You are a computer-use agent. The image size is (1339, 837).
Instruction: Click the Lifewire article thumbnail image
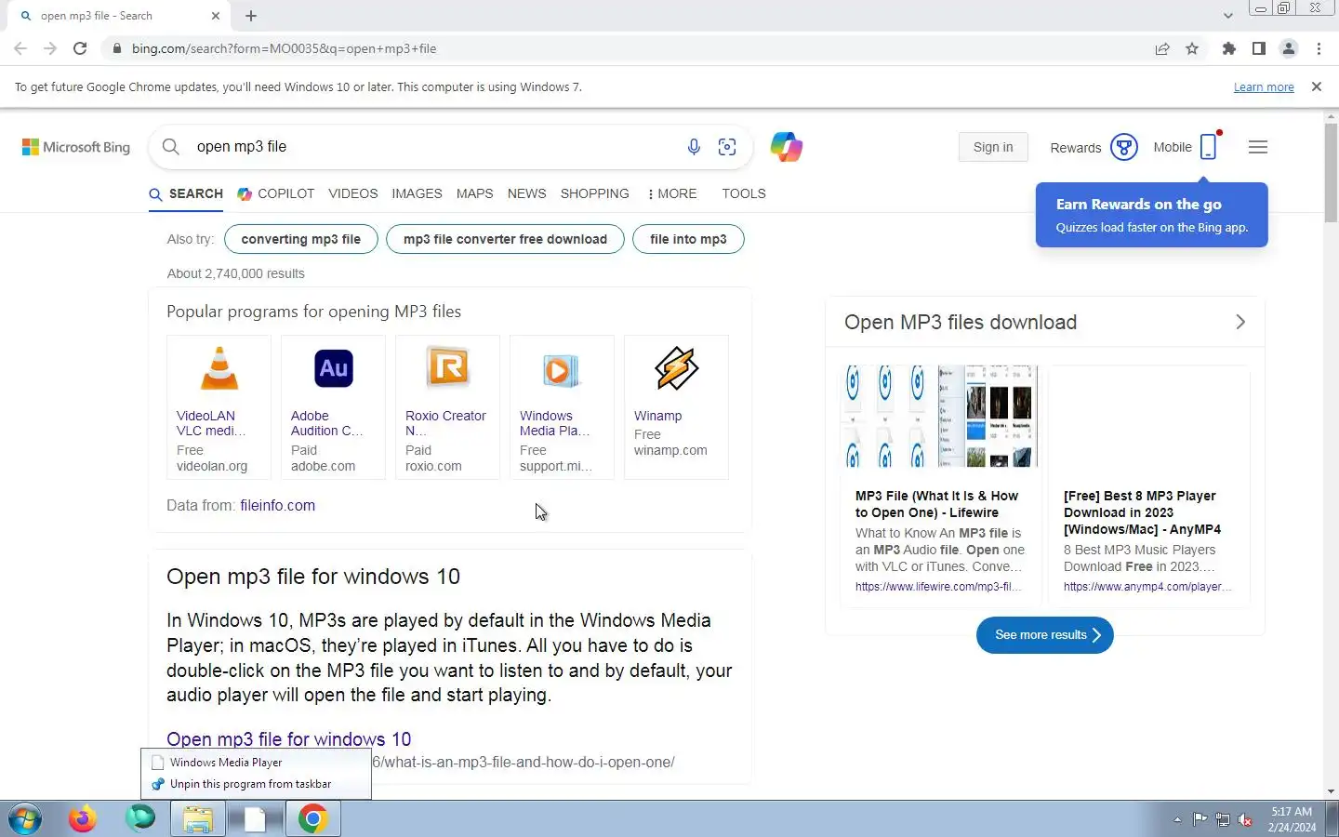[x=938, y=417]
